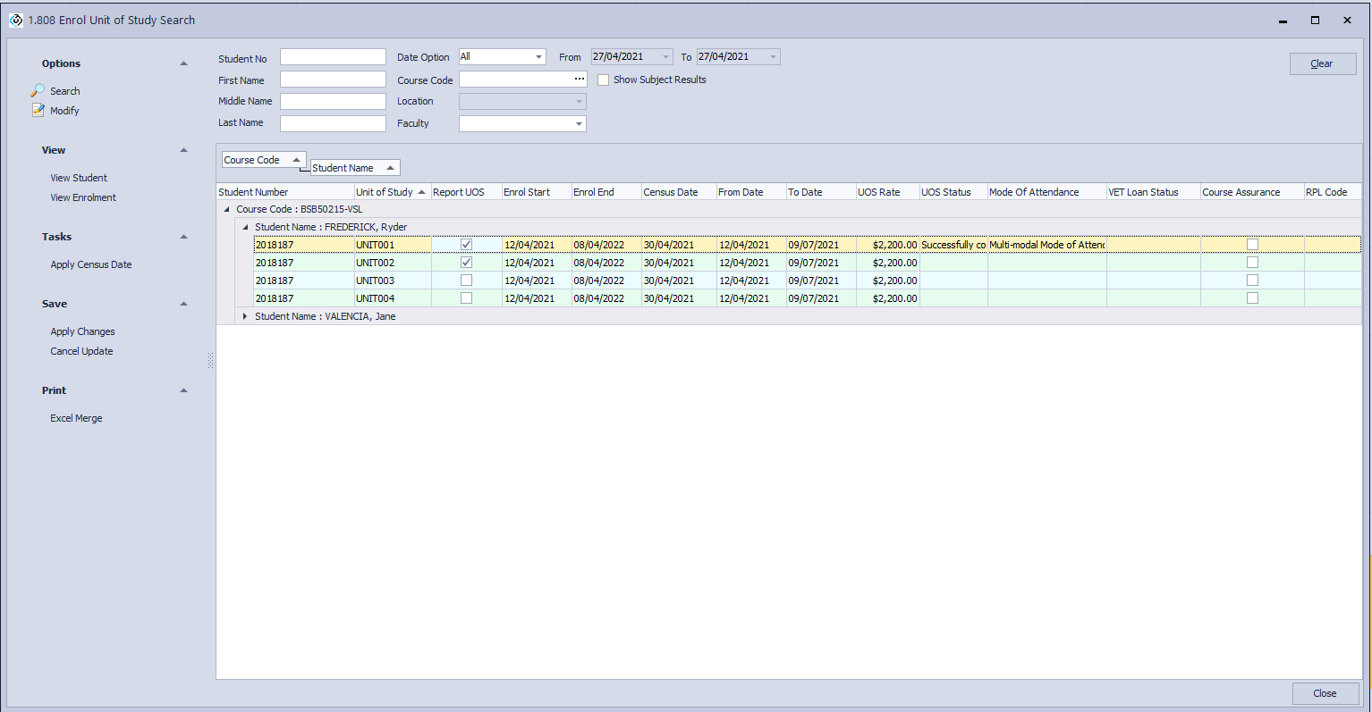This screenshot has width=1372, height=712.
Task: Uncheck Report UOS for UNIT002 row
Action: (466, 263)
